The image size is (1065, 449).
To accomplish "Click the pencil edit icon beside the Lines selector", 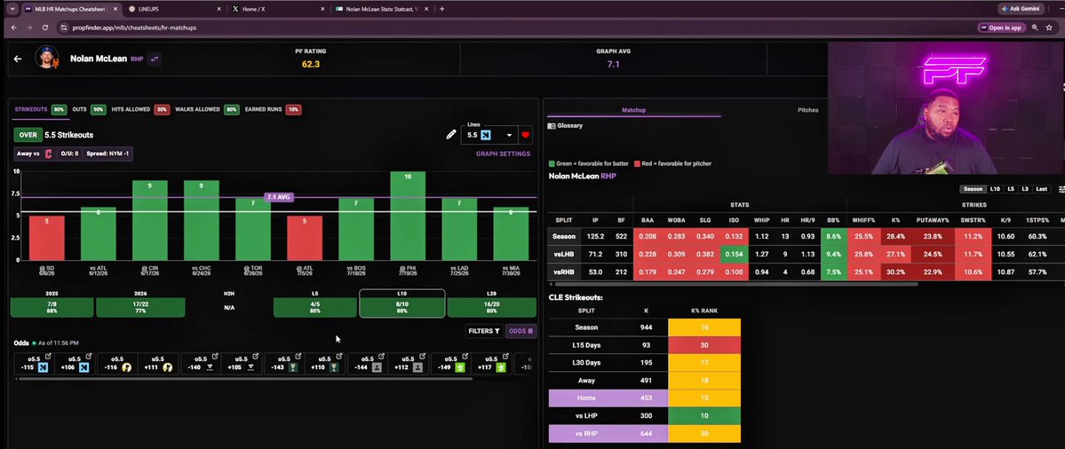I will pyautogui.click(x=451, y=134).
